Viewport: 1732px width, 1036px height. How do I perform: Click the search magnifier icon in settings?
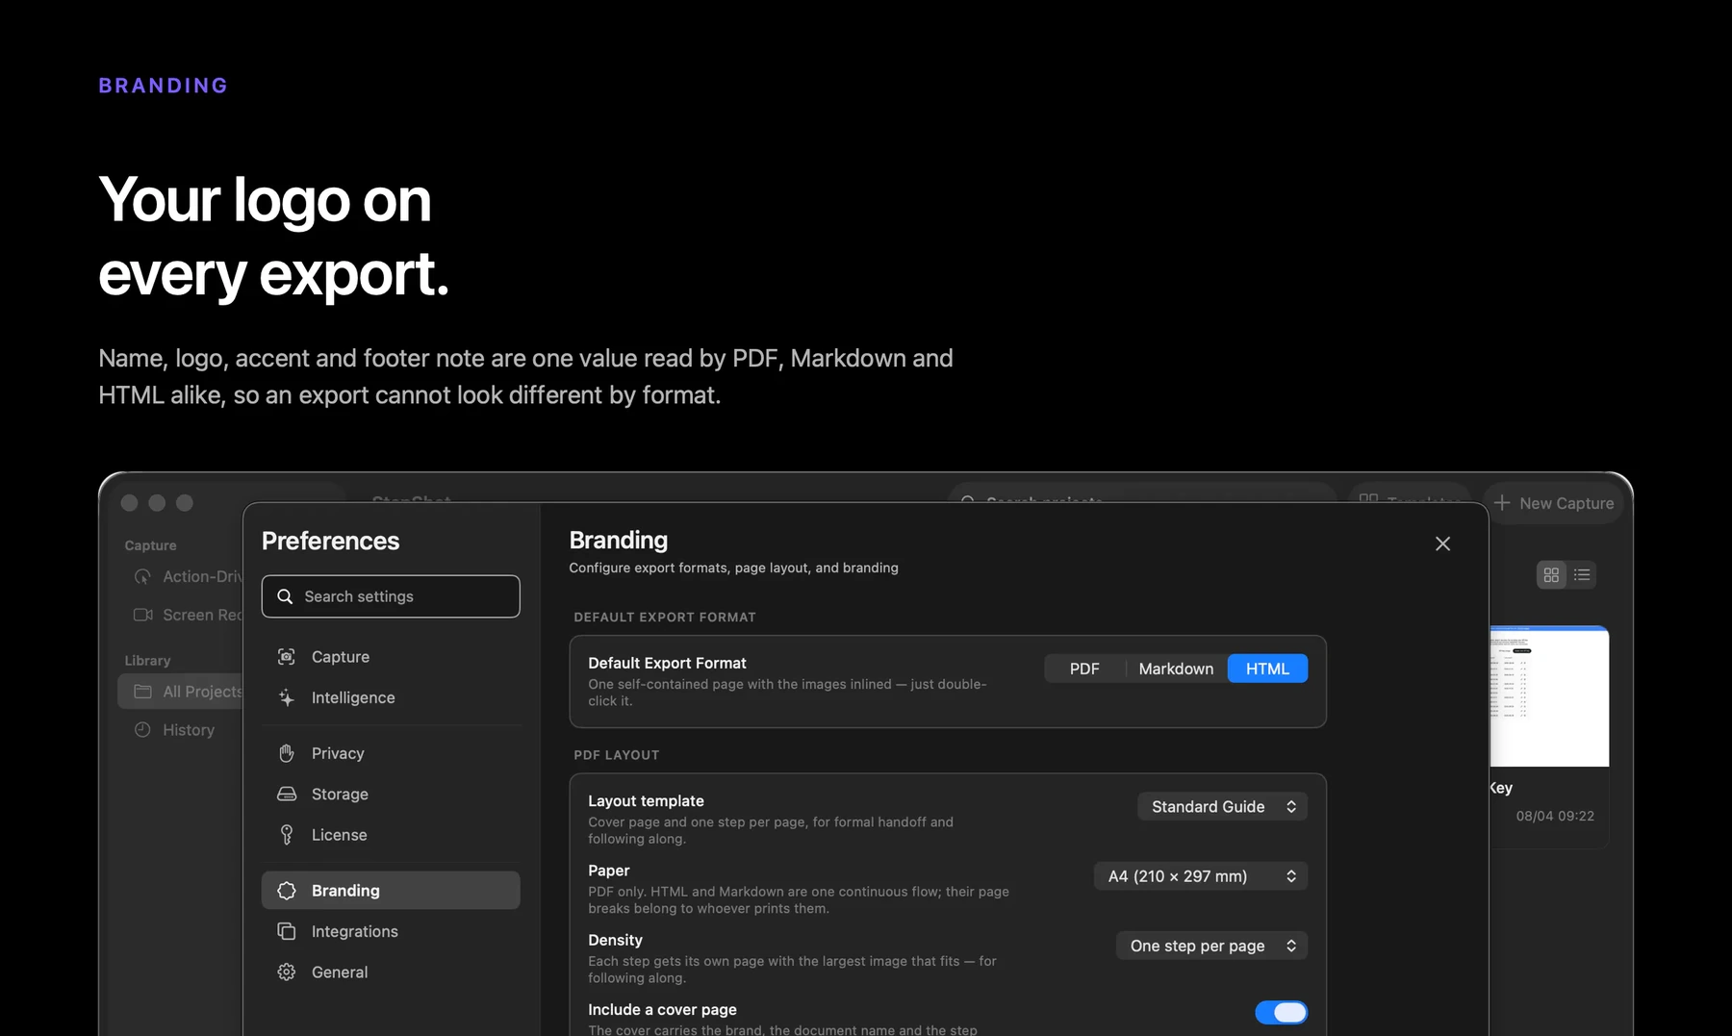click(x=285, y=596)
